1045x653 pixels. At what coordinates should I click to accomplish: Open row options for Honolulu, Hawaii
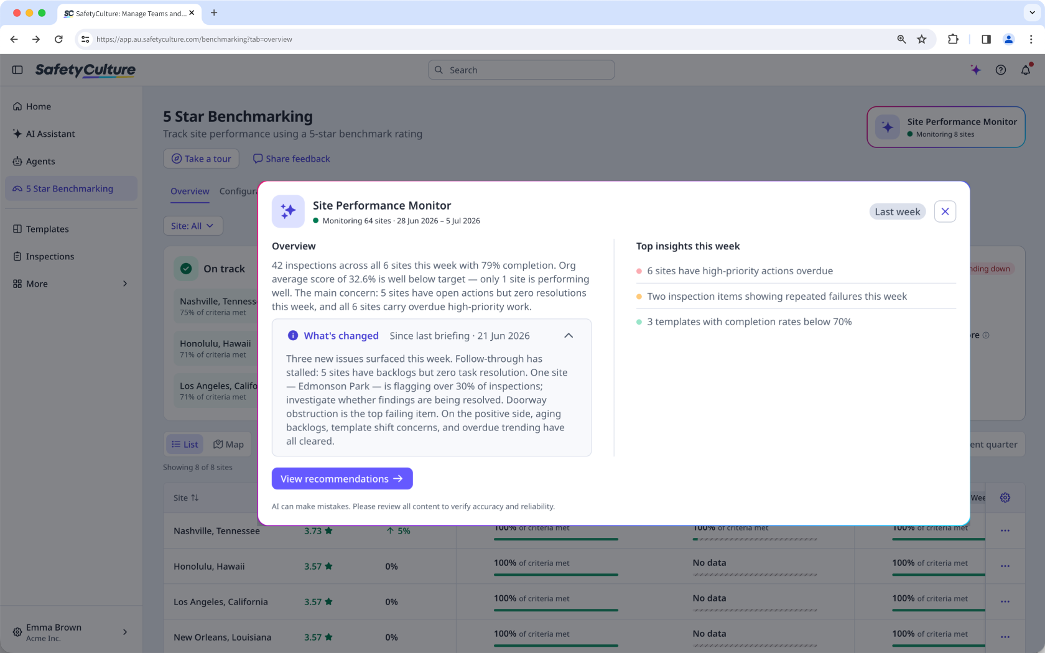(1005, 566)
